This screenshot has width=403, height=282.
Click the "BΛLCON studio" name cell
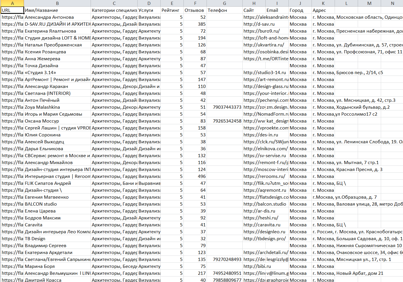coord(57,204)
